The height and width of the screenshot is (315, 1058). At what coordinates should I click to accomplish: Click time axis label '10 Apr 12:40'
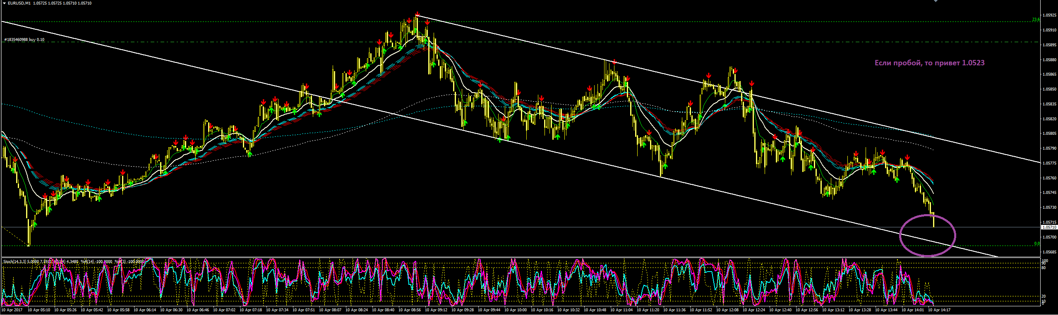[x=780, y=310]
